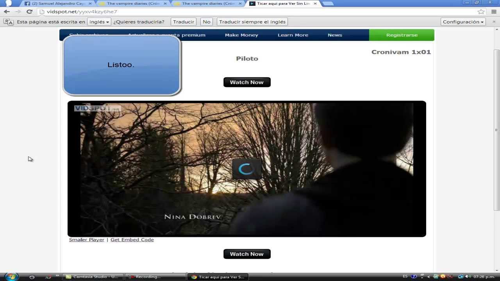Go back with the browser back arrow
The width and height of the screenshot is (500, 281).
(7, 12)
